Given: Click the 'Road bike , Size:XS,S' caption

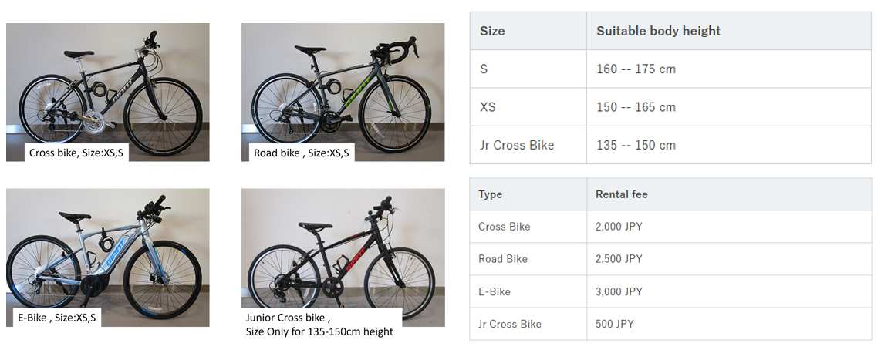Looking at the screenshot, I should click(301, 153).
